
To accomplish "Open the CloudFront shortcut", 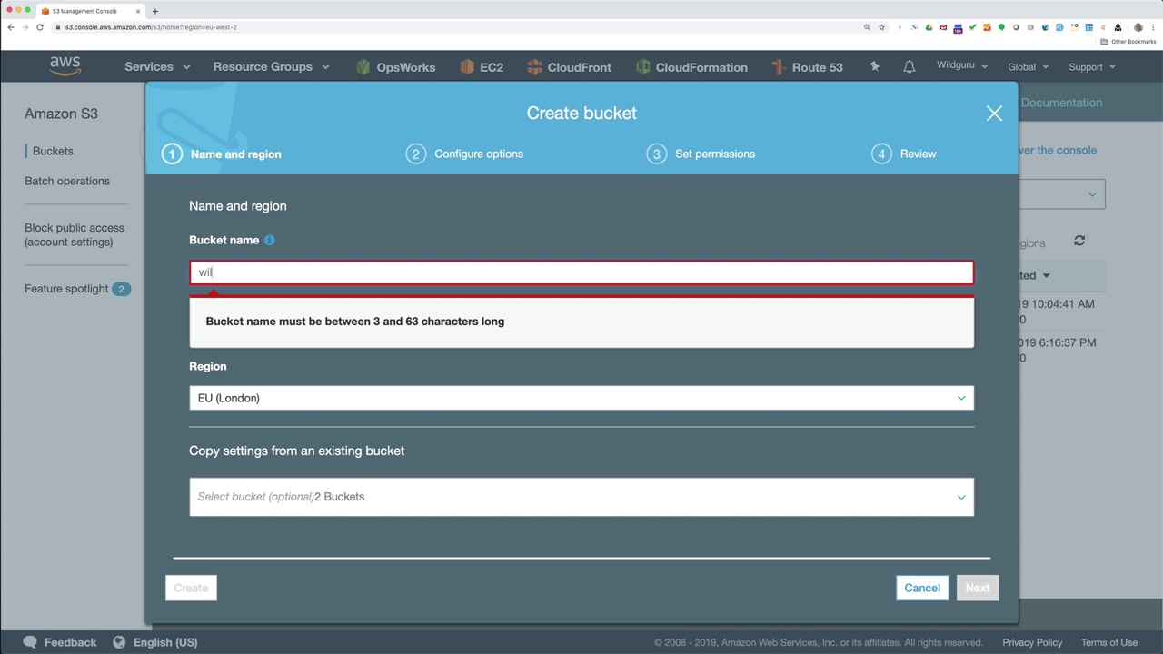I will (x=569, y=67).
